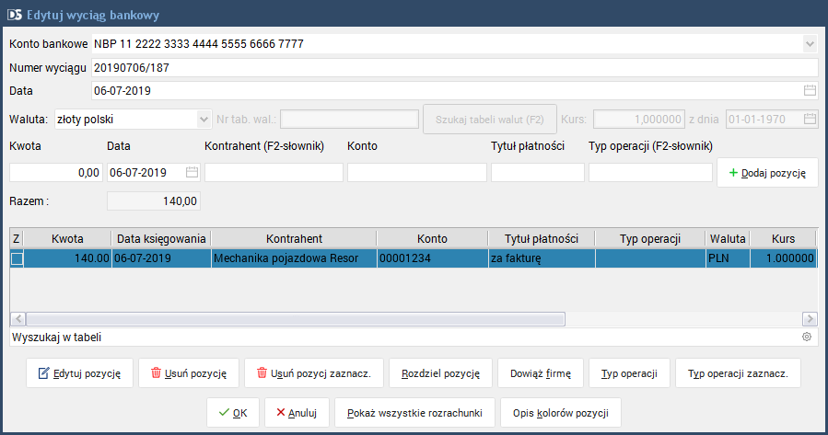Viewport: 828px width, 435px height.
Task: Select the cell 00001234
Action: [433, 258]
